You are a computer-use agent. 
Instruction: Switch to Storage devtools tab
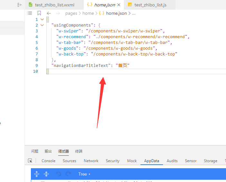pos(211,161)
